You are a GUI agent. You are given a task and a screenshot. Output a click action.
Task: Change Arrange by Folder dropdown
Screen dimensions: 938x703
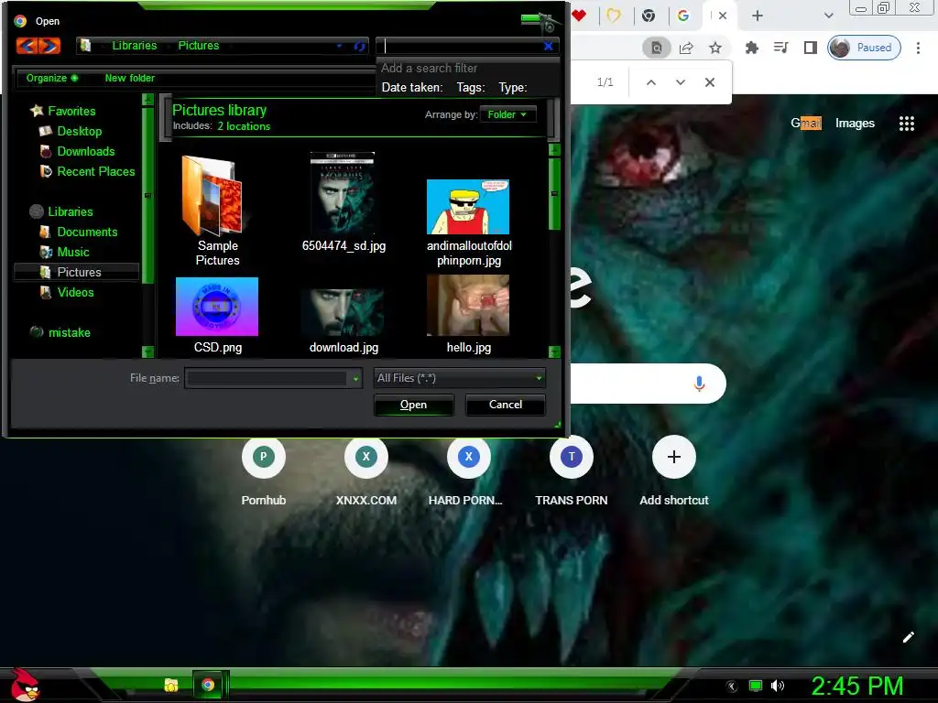pyautogui.click(x=507, y=114)
